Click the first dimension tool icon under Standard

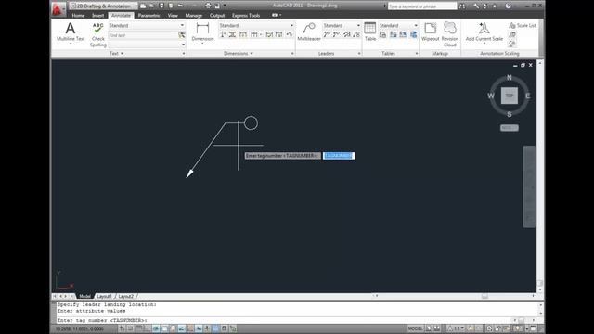click(x=223, y=35)
